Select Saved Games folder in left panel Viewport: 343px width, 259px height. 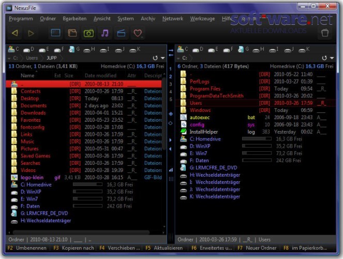coord(85,156)
